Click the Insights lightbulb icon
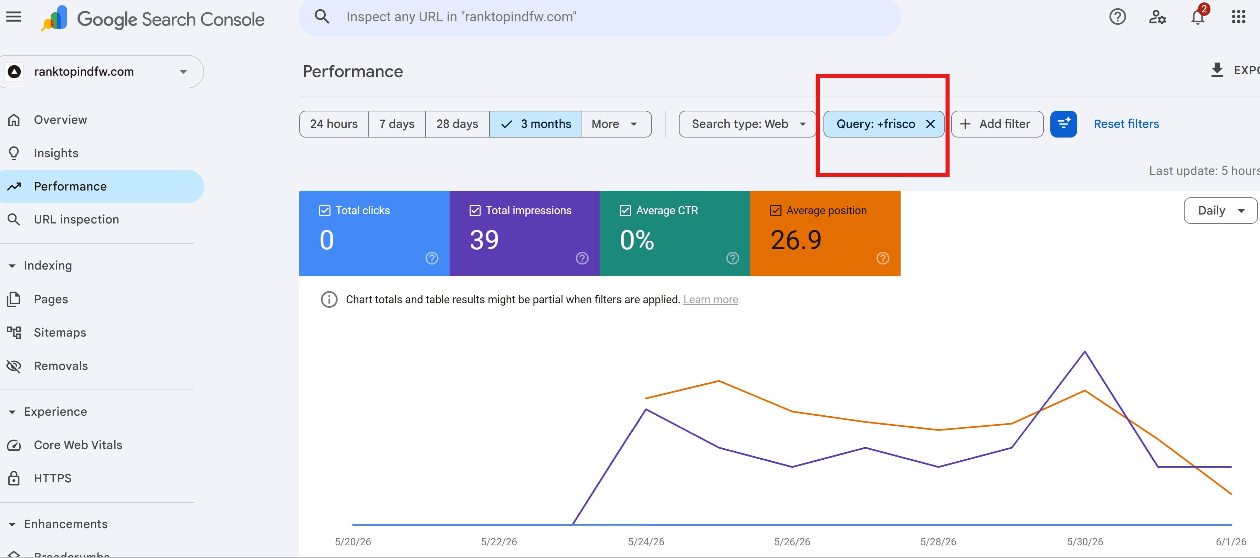The image size is (1260, 558). (14, 153)
